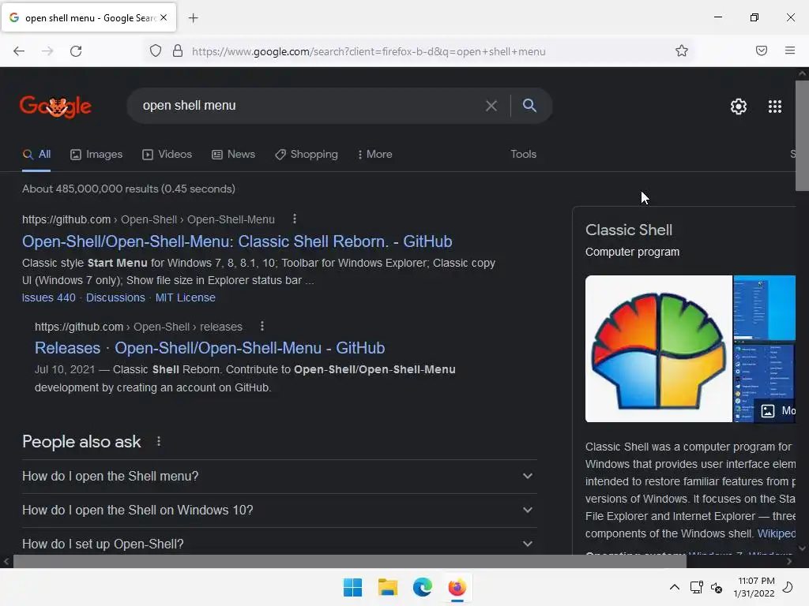Click the Classic Shell logo image

pyautogui.click(x=658, y=349)
